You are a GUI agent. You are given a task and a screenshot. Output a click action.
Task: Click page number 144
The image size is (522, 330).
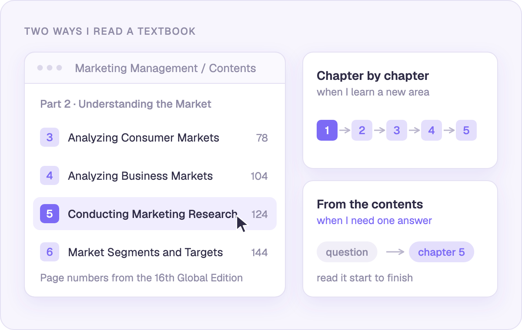coord(260,253)
